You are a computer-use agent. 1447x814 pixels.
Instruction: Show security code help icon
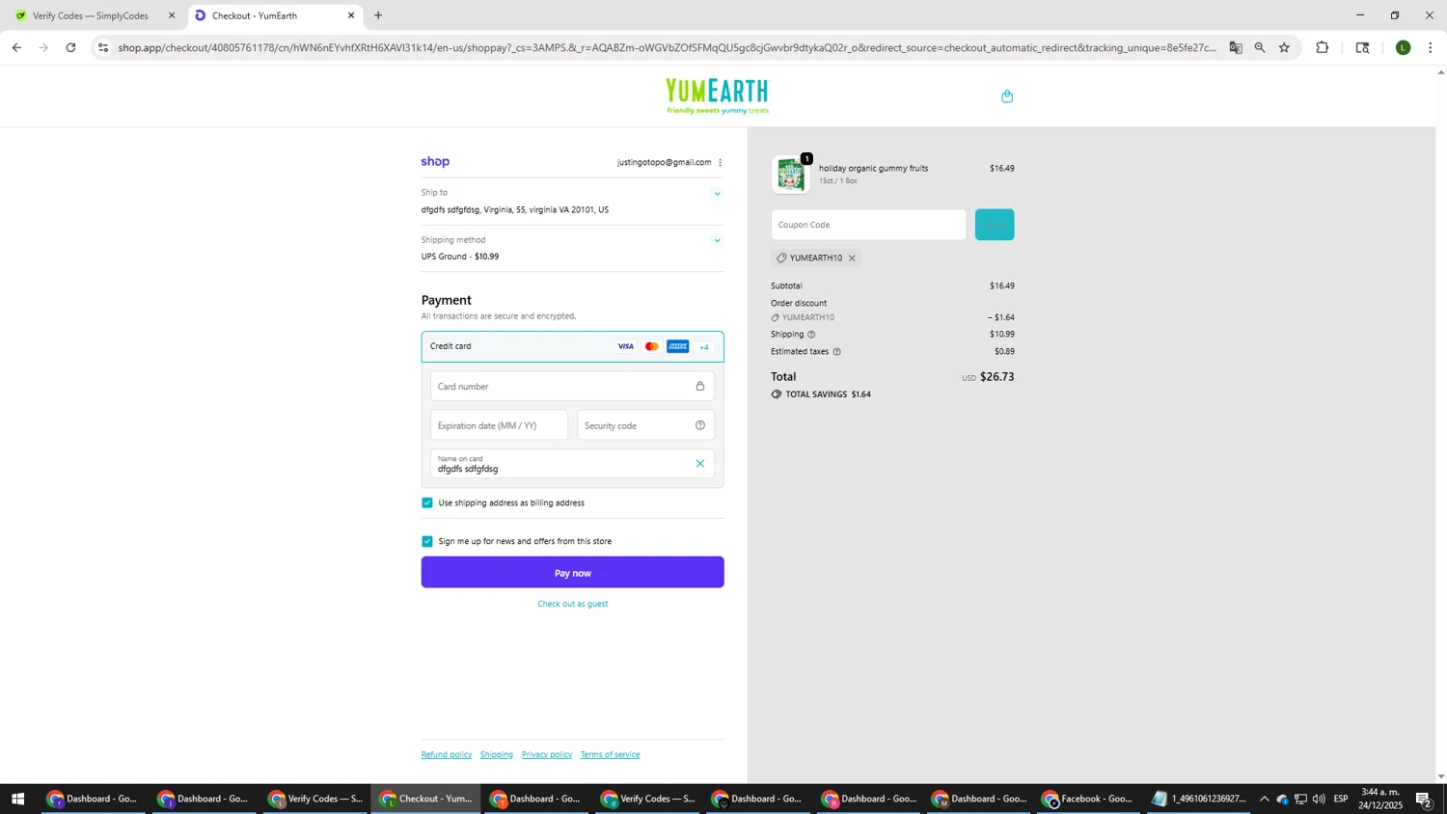click(700, 425)
